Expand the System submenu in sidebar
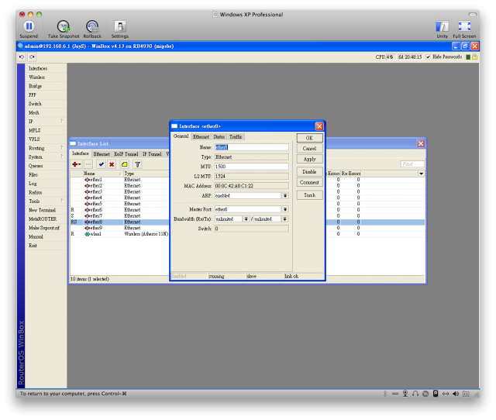This screenshot has width=496, height=420. [62, 157]
